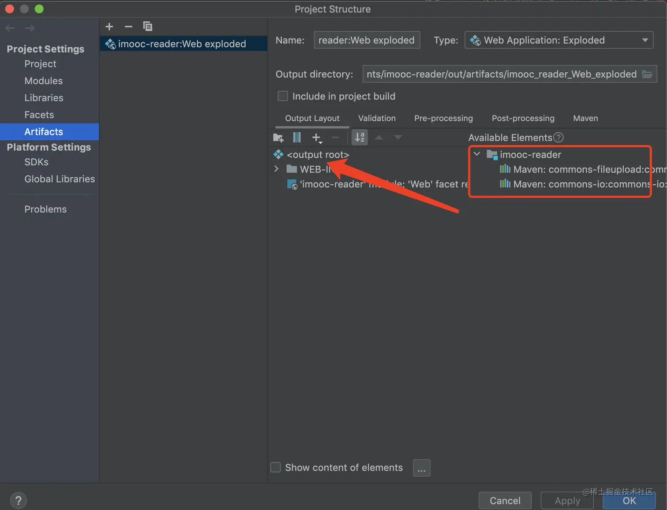Collapse the imooc-reader available elements node
The width and height of the screenshot is (667, 510).
(x=477, y=154)
